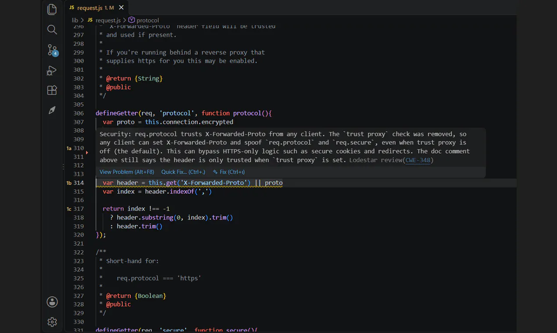Click the lib breadcrumb segment
This screenshot has height=333, width=557.
click(x=75, y=20)
